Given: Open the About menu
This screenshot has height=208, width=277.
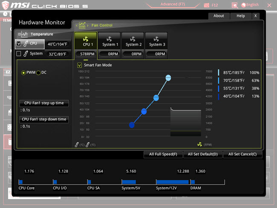Looking at the screenshot, I should click(219, 16).
